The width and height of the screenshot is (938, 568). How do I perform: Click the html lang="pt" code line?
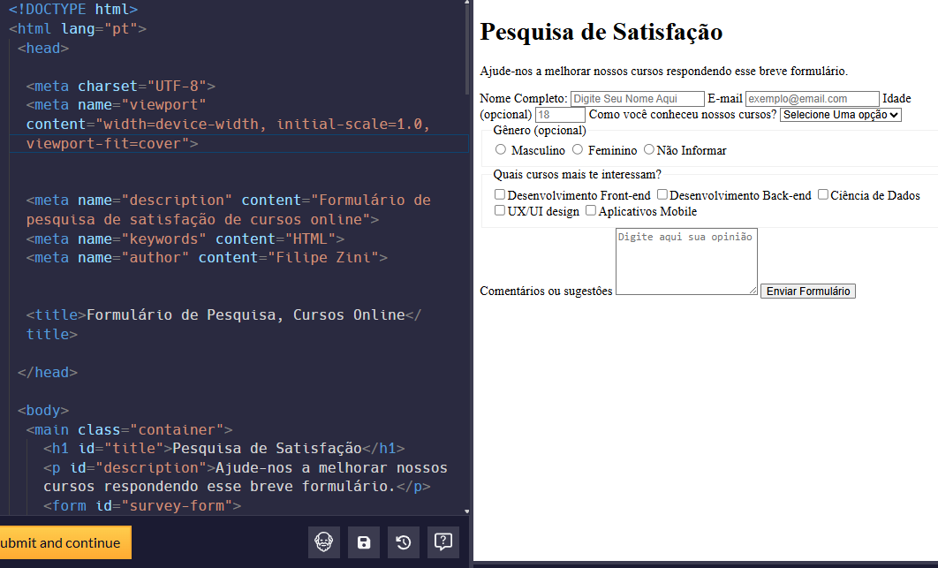[78, 29]
